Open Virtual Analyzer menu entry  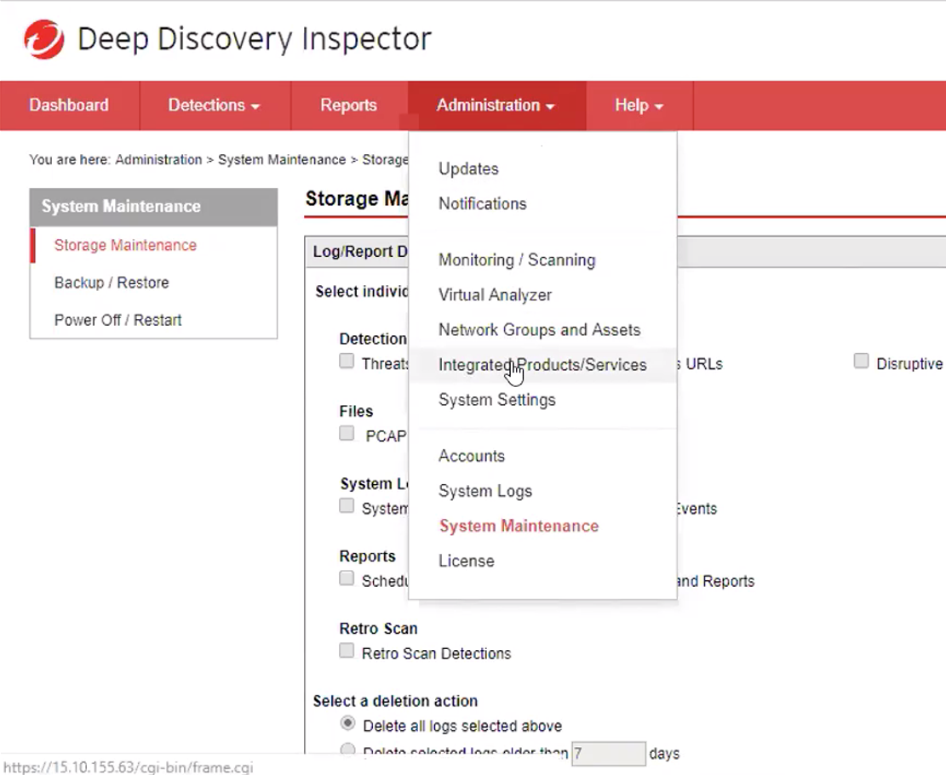click(x=496, y=294)
